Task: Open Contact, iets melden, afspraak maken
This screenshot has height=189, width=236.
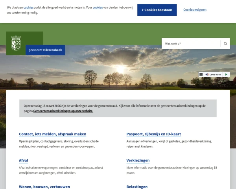Action: click(53, 134)
